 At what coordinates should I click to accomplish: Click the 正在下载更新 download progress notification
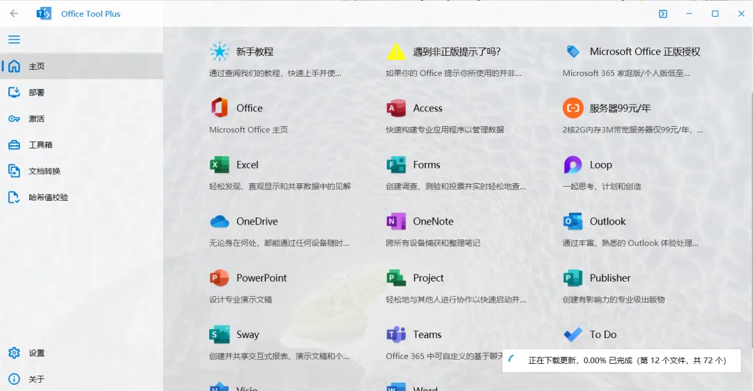tap(621, 360)
